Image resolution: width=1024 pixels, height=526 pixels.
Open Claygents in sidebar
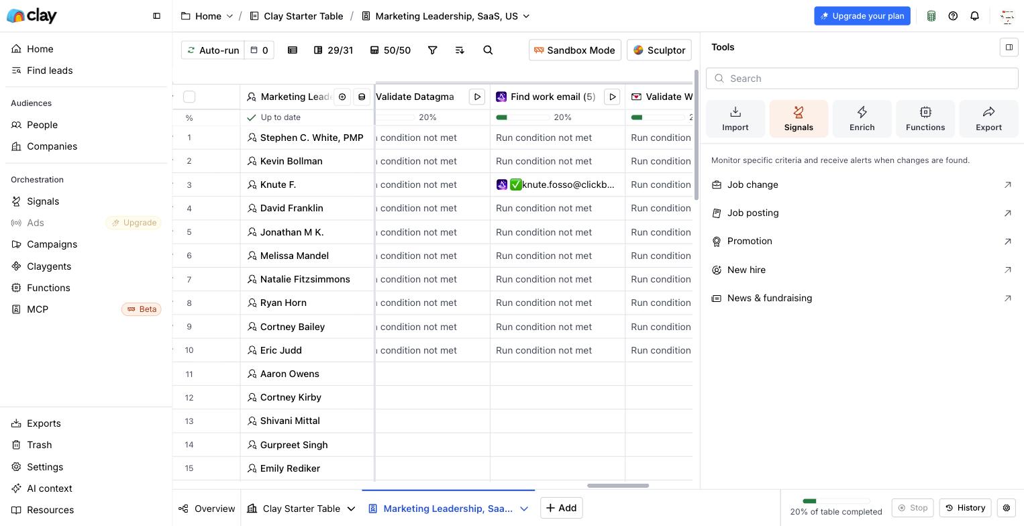click(x=86, y=266)
